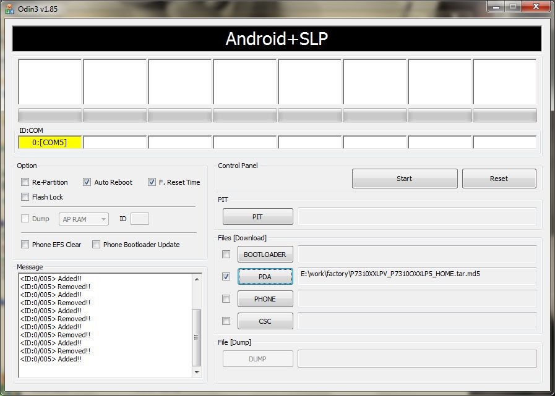Screen dimensions: 555x396
Task: Select the yellow 0:[COM5] port box
Action: [51, 143]
